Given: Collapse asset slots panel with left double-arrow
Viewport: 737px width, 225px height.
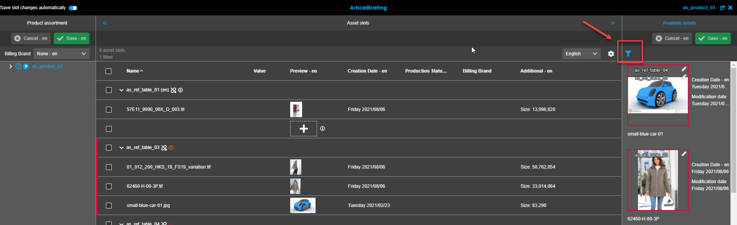Looking at the screenshot, I should click(x=105, y=23).
